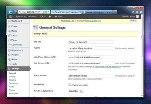Click inside the Site Title field
151x104 pixels.
point(91,42)
